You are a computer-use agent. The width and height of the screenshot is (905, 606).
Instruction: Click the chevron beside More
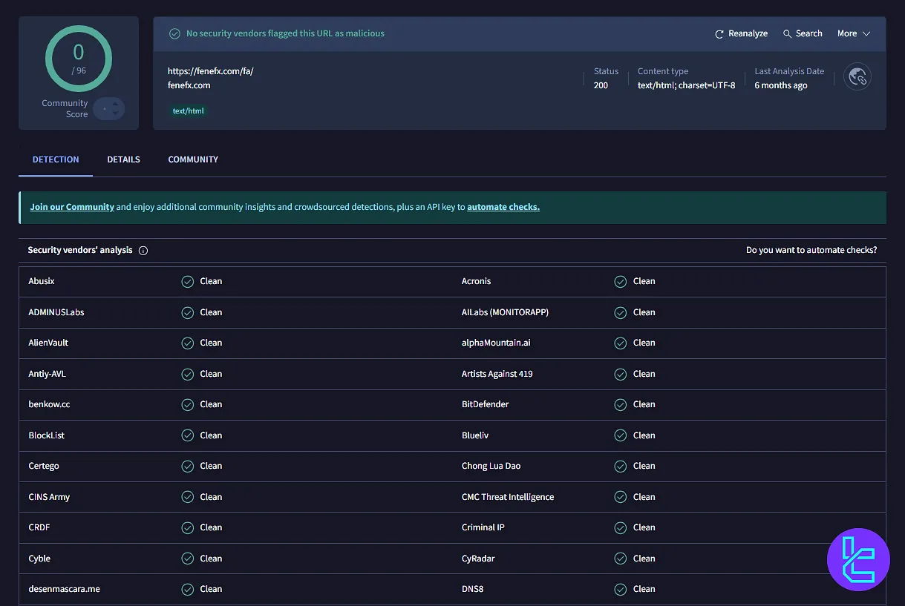[865, 33]
